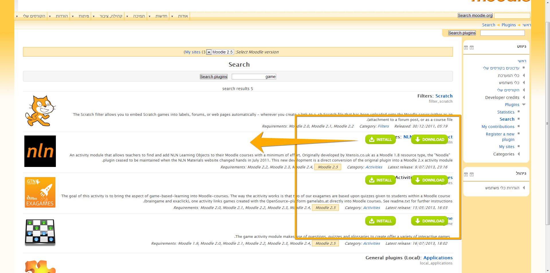The height and width of the screenshot is (273, 550).
Task: Open Plugins in the breadcrumb
Action: [x=508, y=25]
